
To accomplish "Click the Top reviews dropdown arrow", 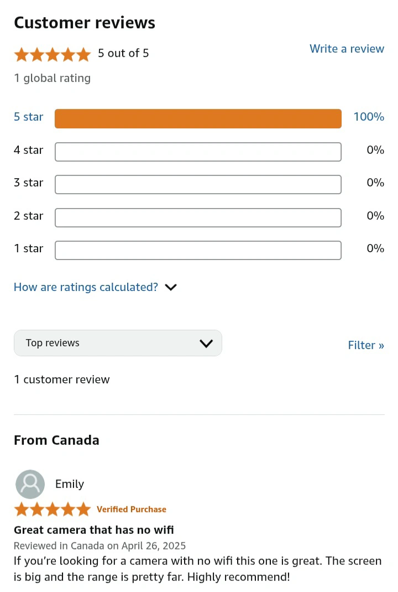I will (x=206, y=343).
